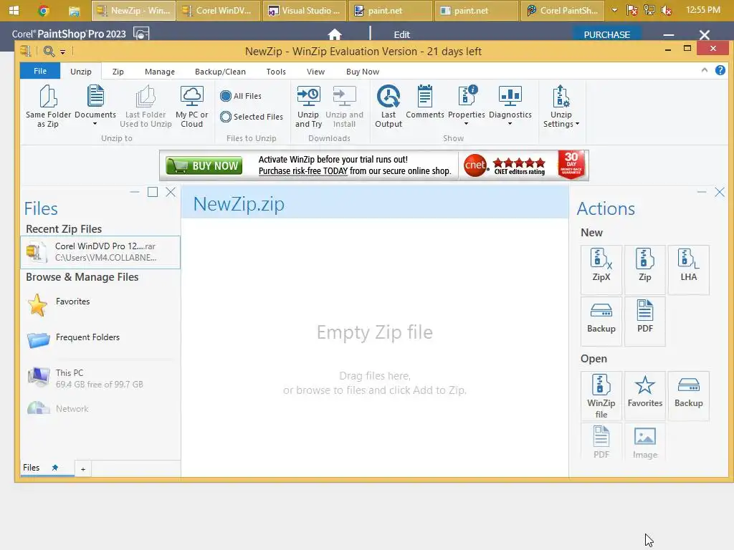This screenshot has width=734, height=550.
Task: Open Windows Start button
Action: pos(14,10)
